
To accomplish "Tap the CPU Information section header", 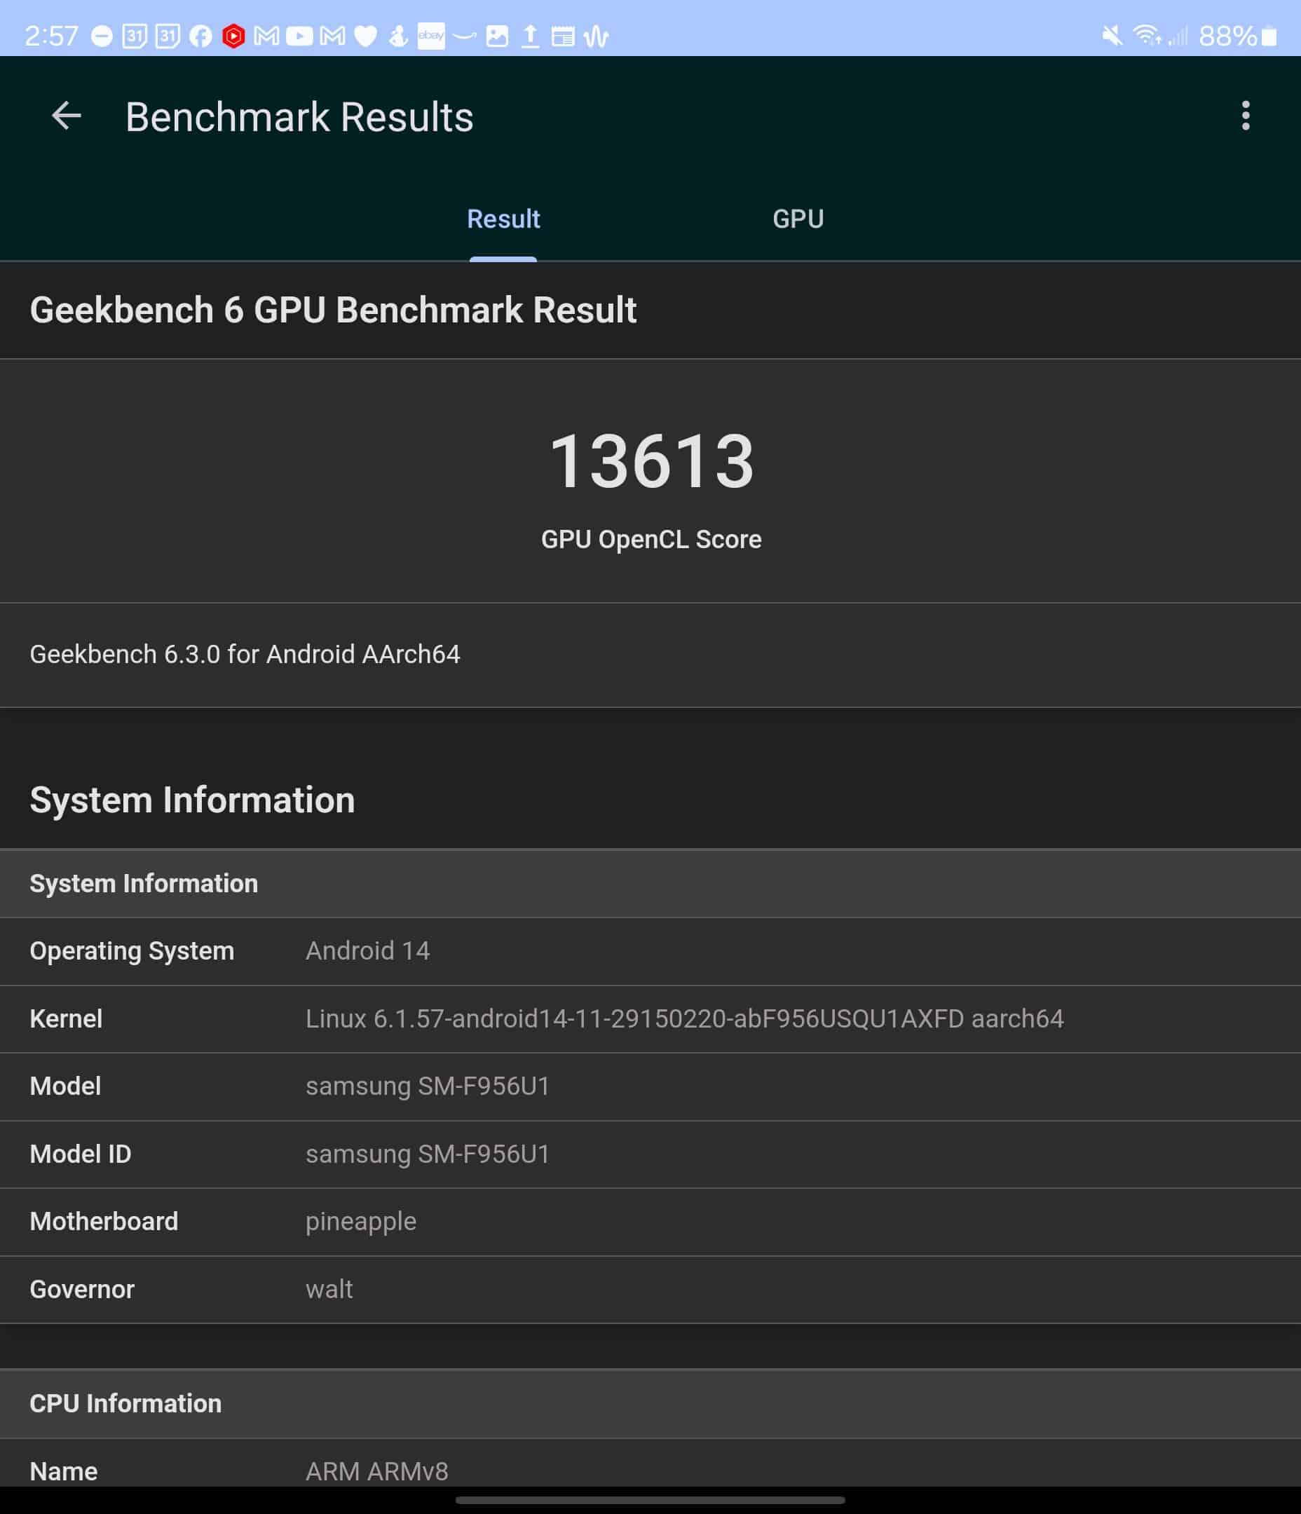I will 650,1404.
